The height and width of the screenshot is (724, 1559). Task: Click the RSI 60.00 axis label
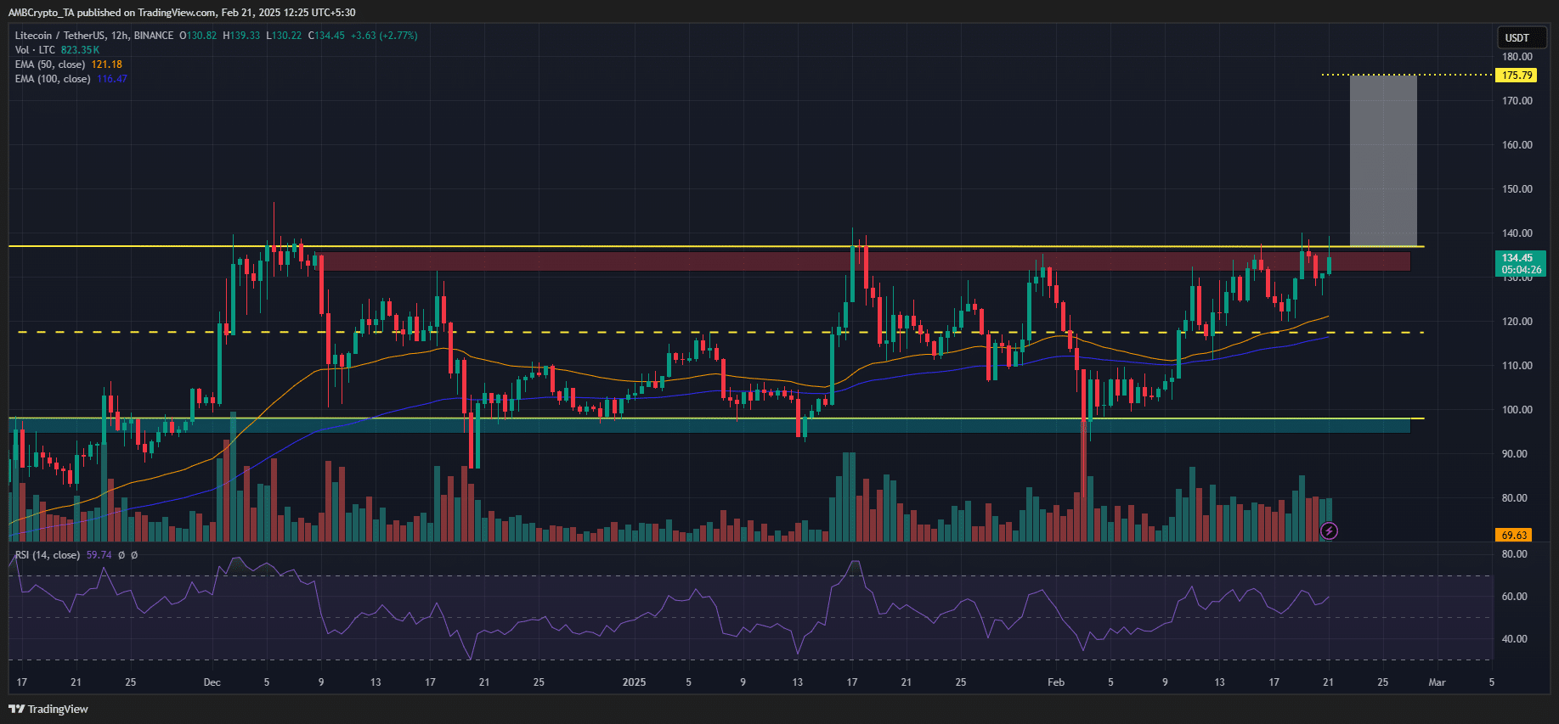point(1515,597)
